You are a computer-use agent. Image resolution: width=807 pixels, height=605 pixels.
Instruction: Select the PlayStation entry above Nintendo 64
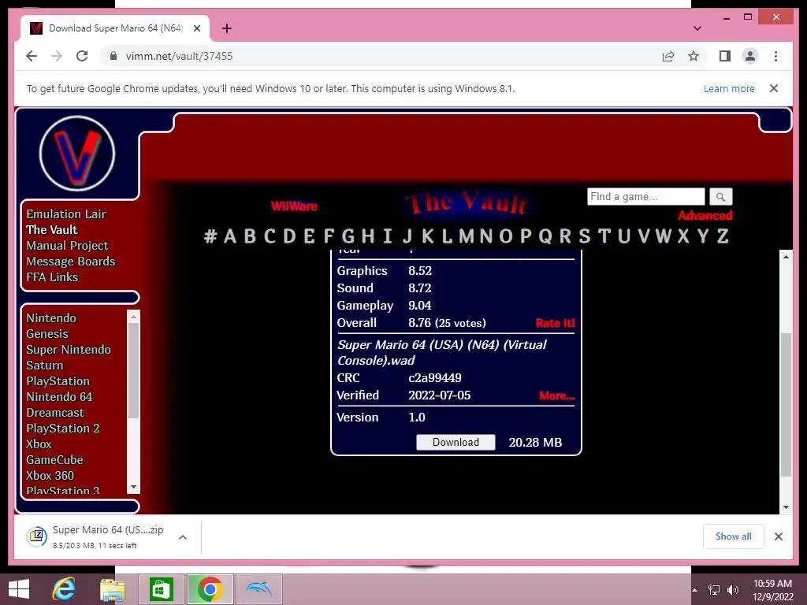click(58, 381)
